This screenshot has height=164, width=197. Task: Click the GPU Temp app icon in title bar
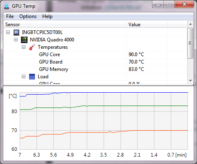click(6, 6)
